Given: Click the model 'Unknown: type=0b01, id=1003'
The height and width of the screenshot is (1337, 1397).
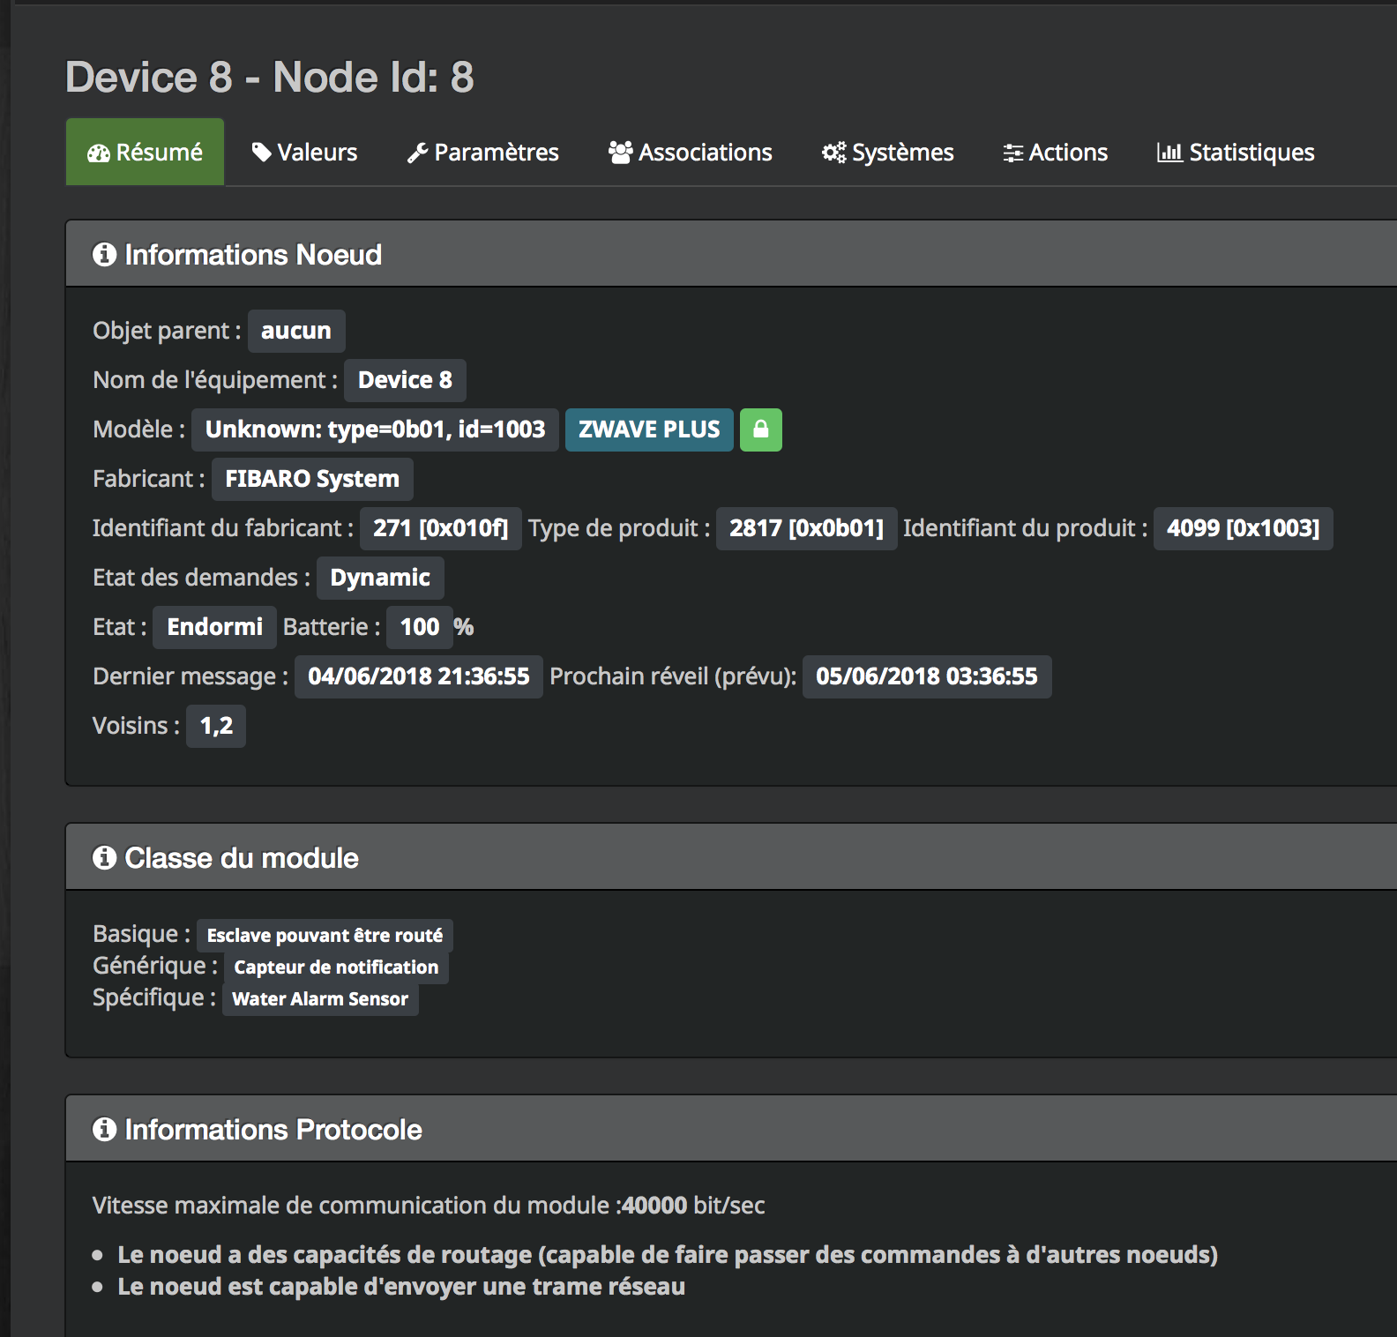Looking at the screenshot, I should (375, 429).
